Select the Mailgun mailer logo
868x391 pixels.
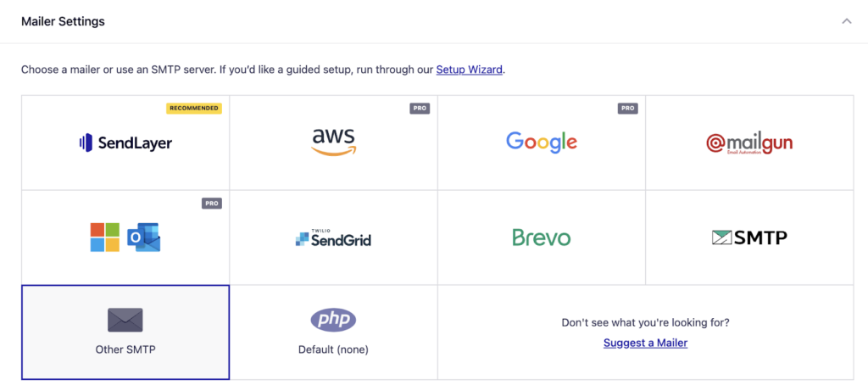749,143
